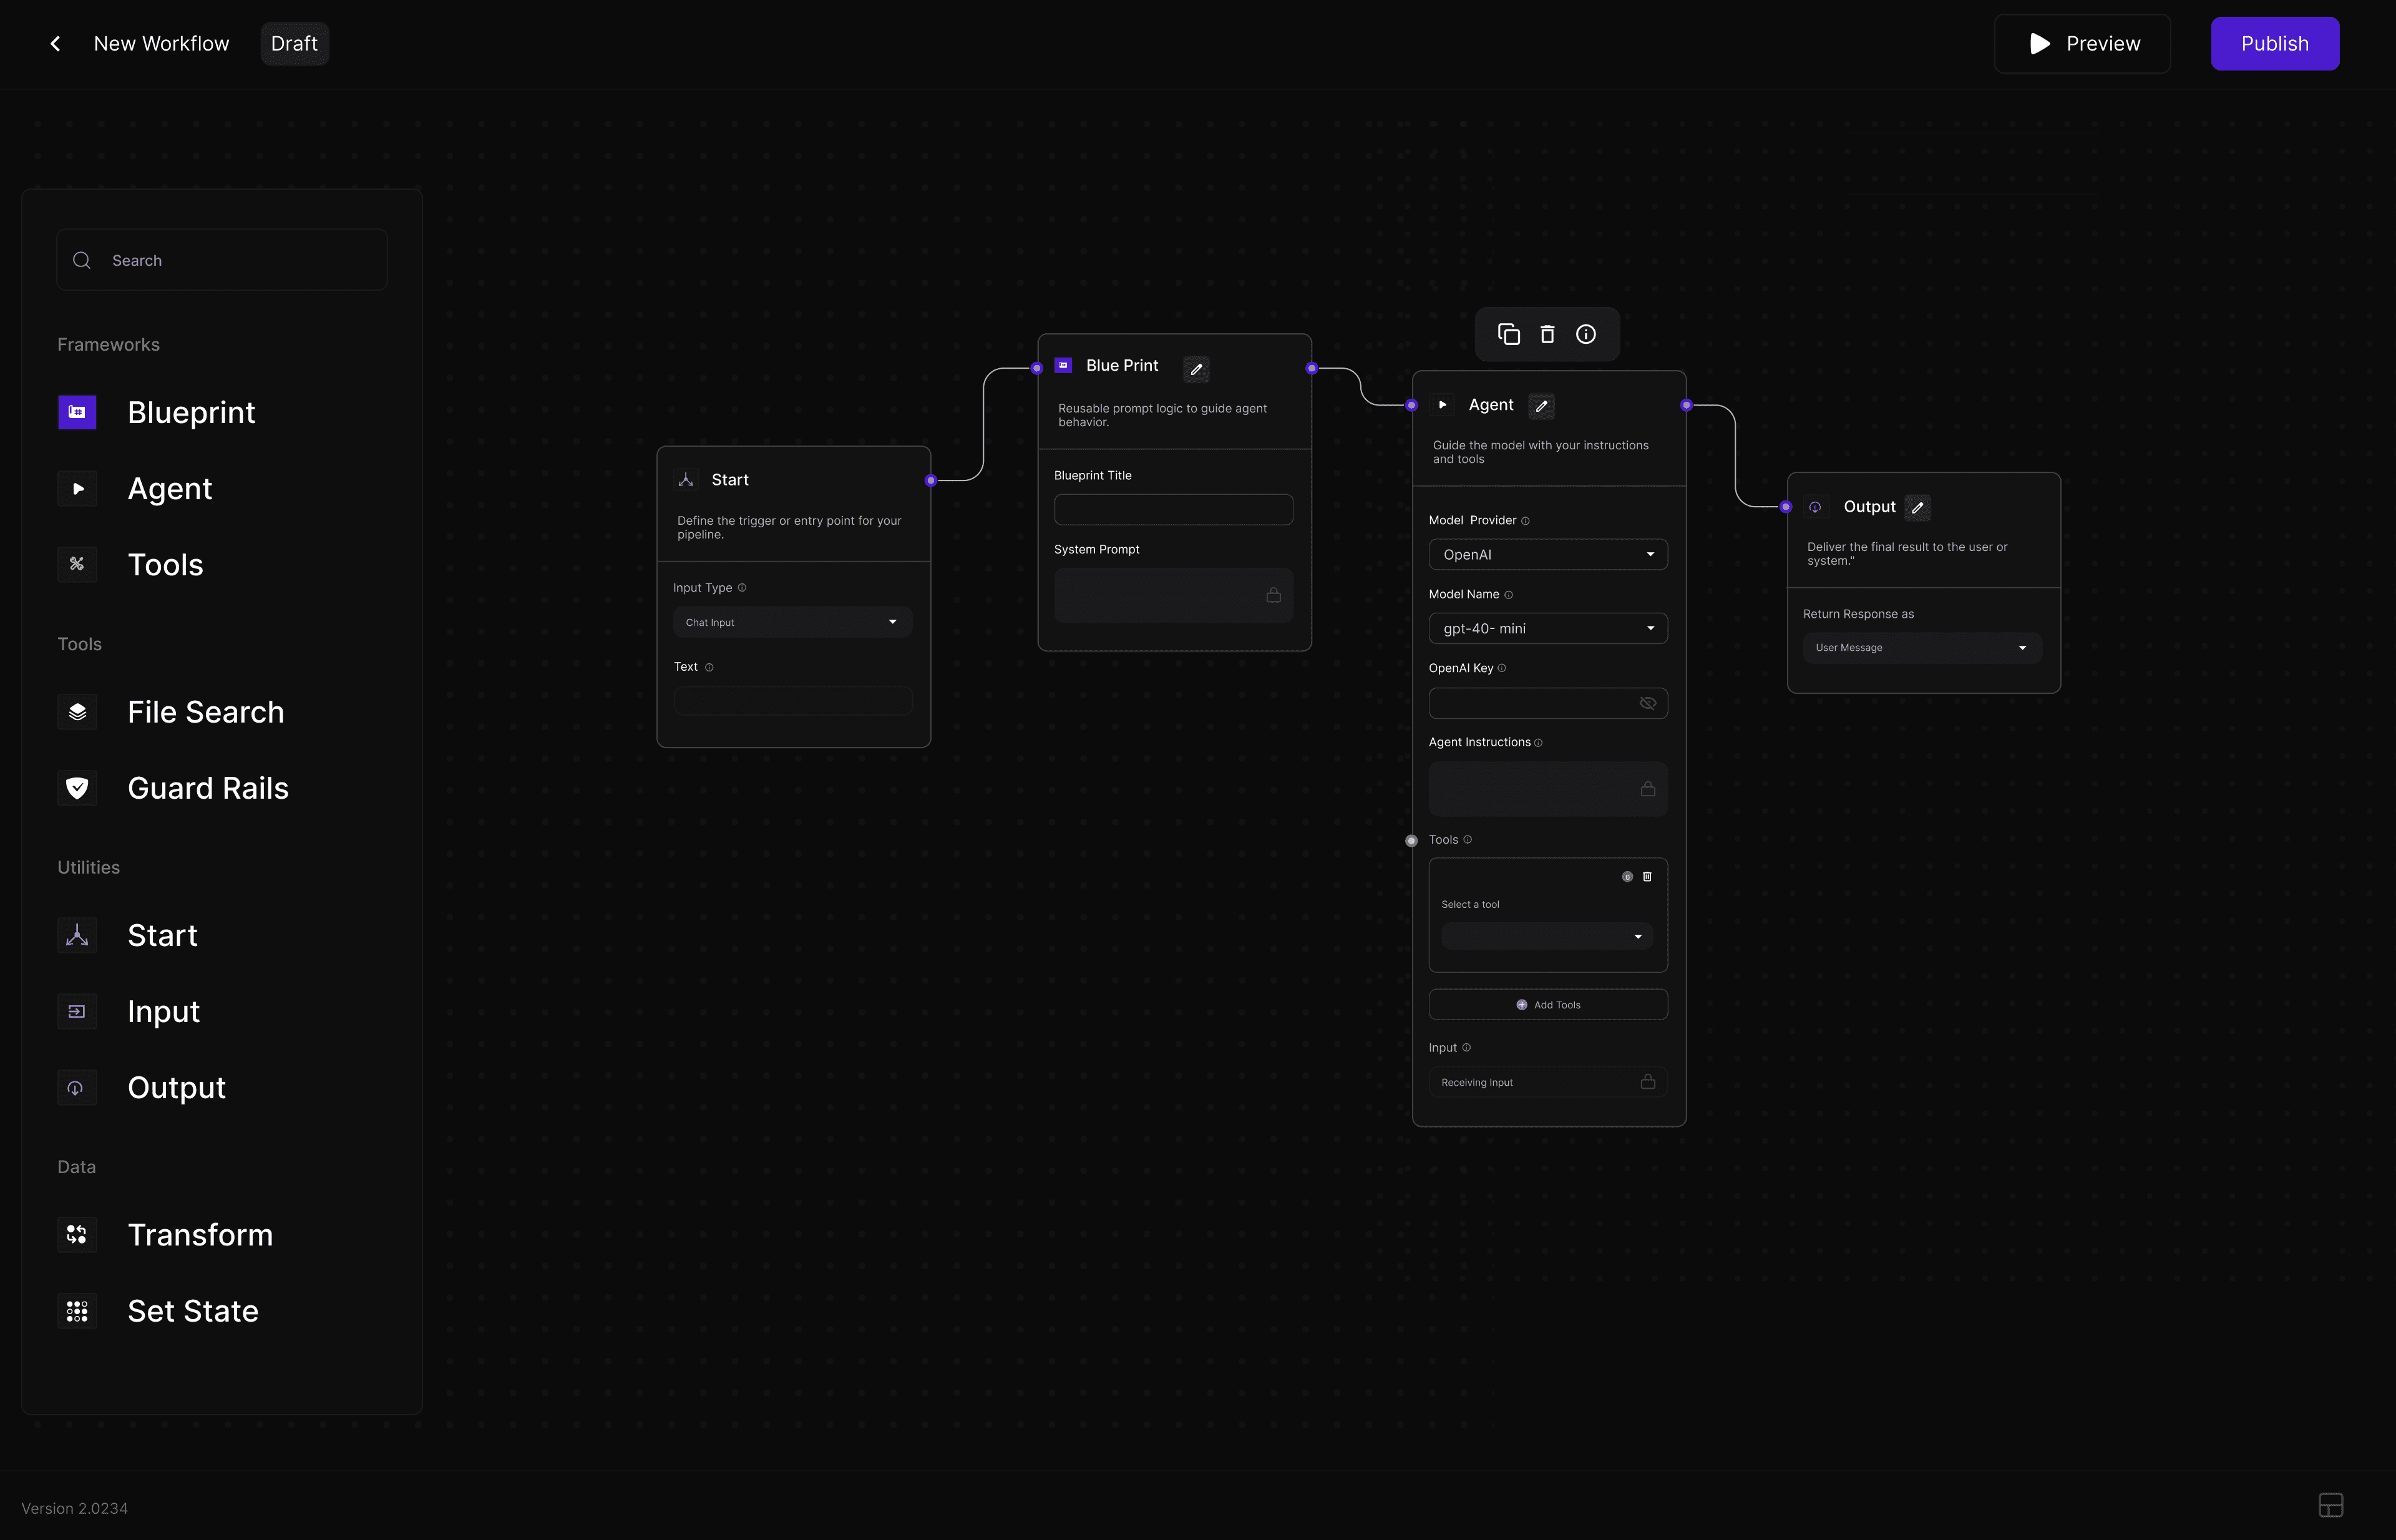Go back using the top-left arrow
Image resolution: width=2396 pixels, height=1540 pixels.
click(x=56, y=44)
